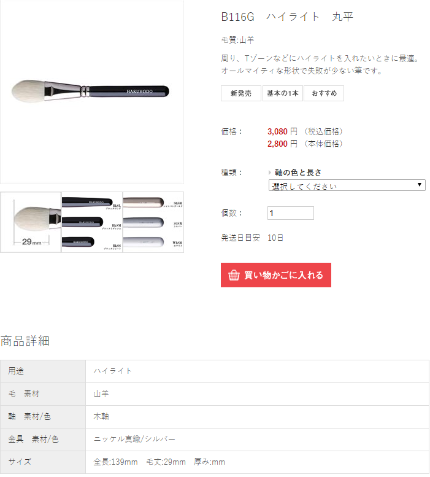Expand the 軸の色と長さ selection box
The width and height of the screenshot is (430, 477).
coord(347,185)
